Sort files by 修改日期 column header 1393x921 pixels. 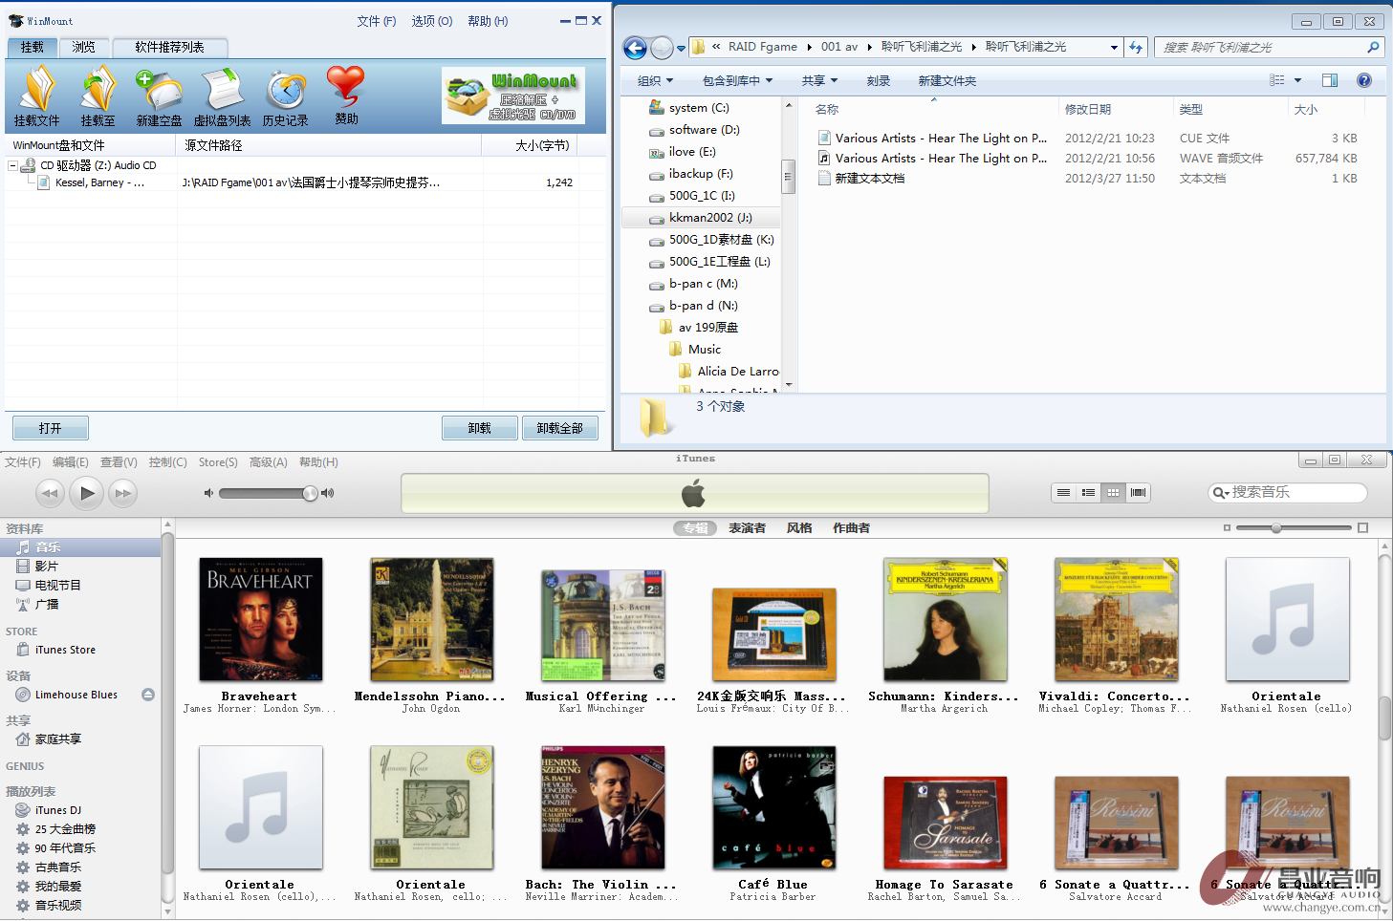pos(1116,110)
